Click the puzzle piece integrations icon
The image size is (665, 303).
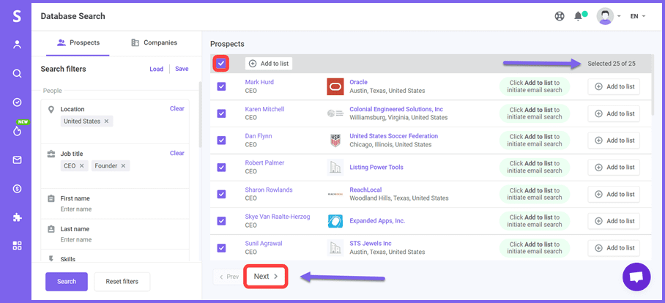coord(17,217)
